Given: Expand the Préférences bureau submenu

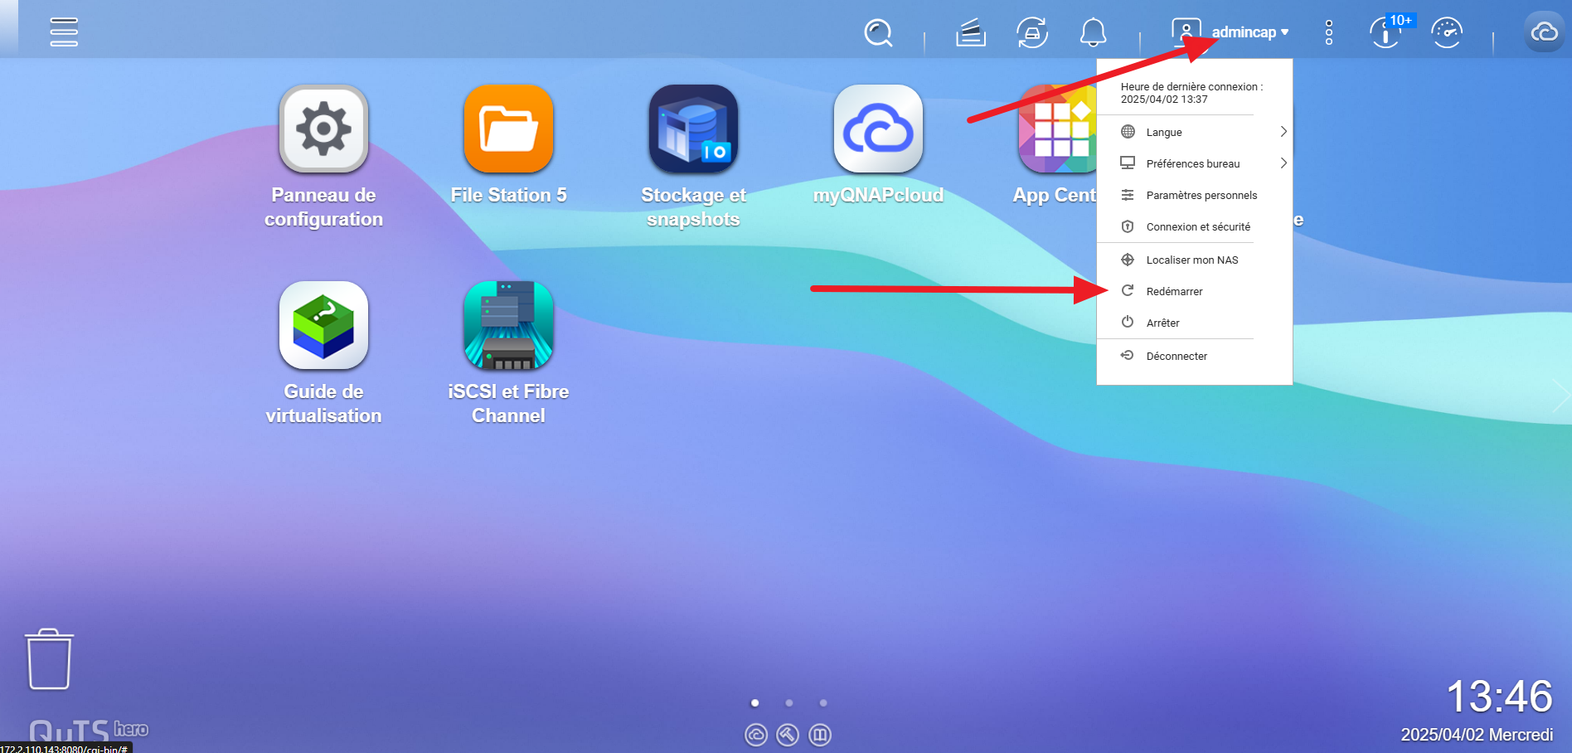Looking at the screenshot, I should (1195, 163).
